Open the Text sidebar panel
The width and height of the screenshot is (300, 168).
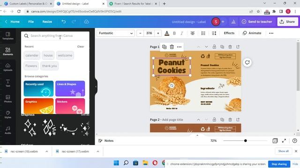[7, 83]
